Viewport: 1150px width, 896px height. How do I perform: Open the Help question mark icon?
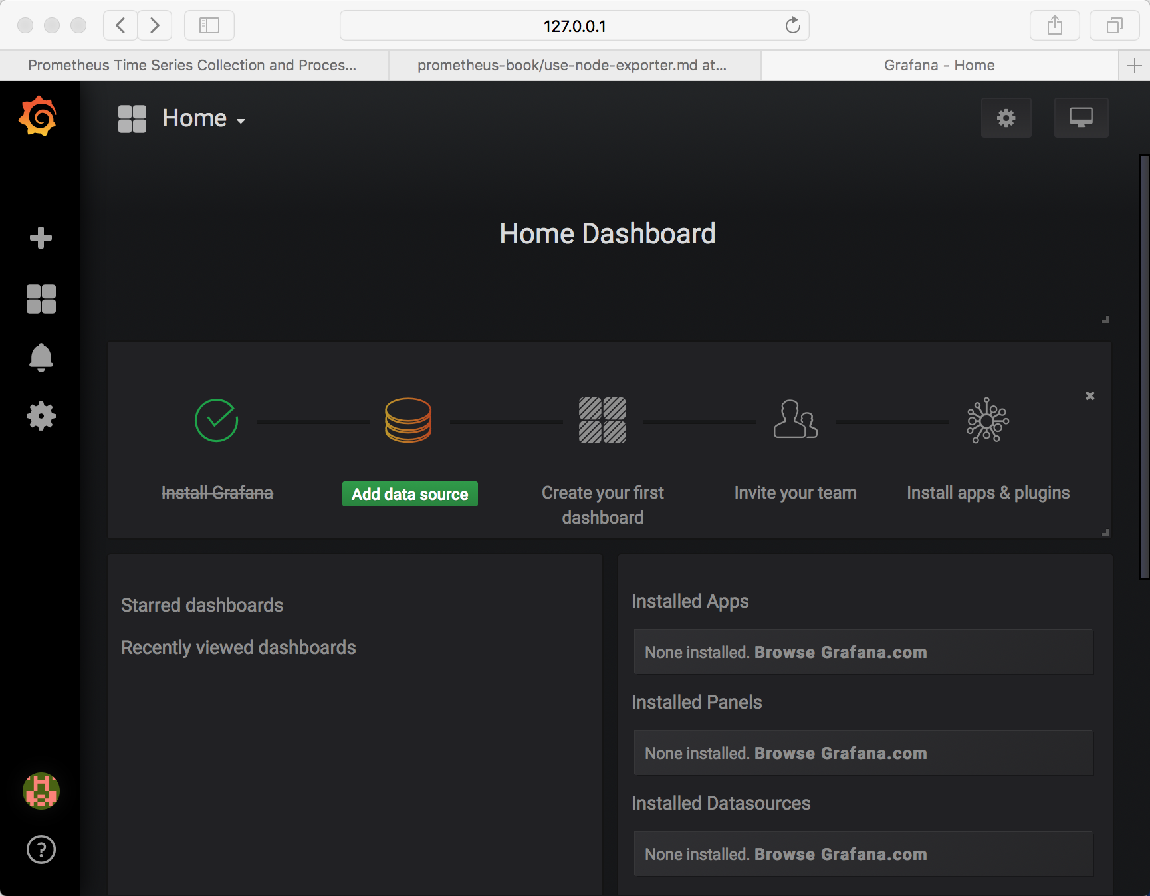(x=41, y=849)
